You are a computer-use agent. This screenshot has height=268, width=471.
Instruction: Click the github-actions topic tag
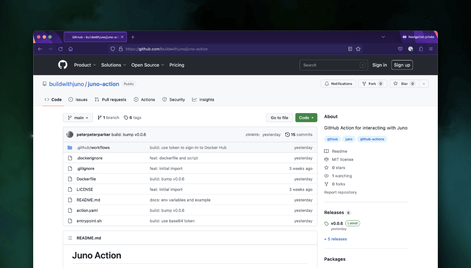coord(372,139)
